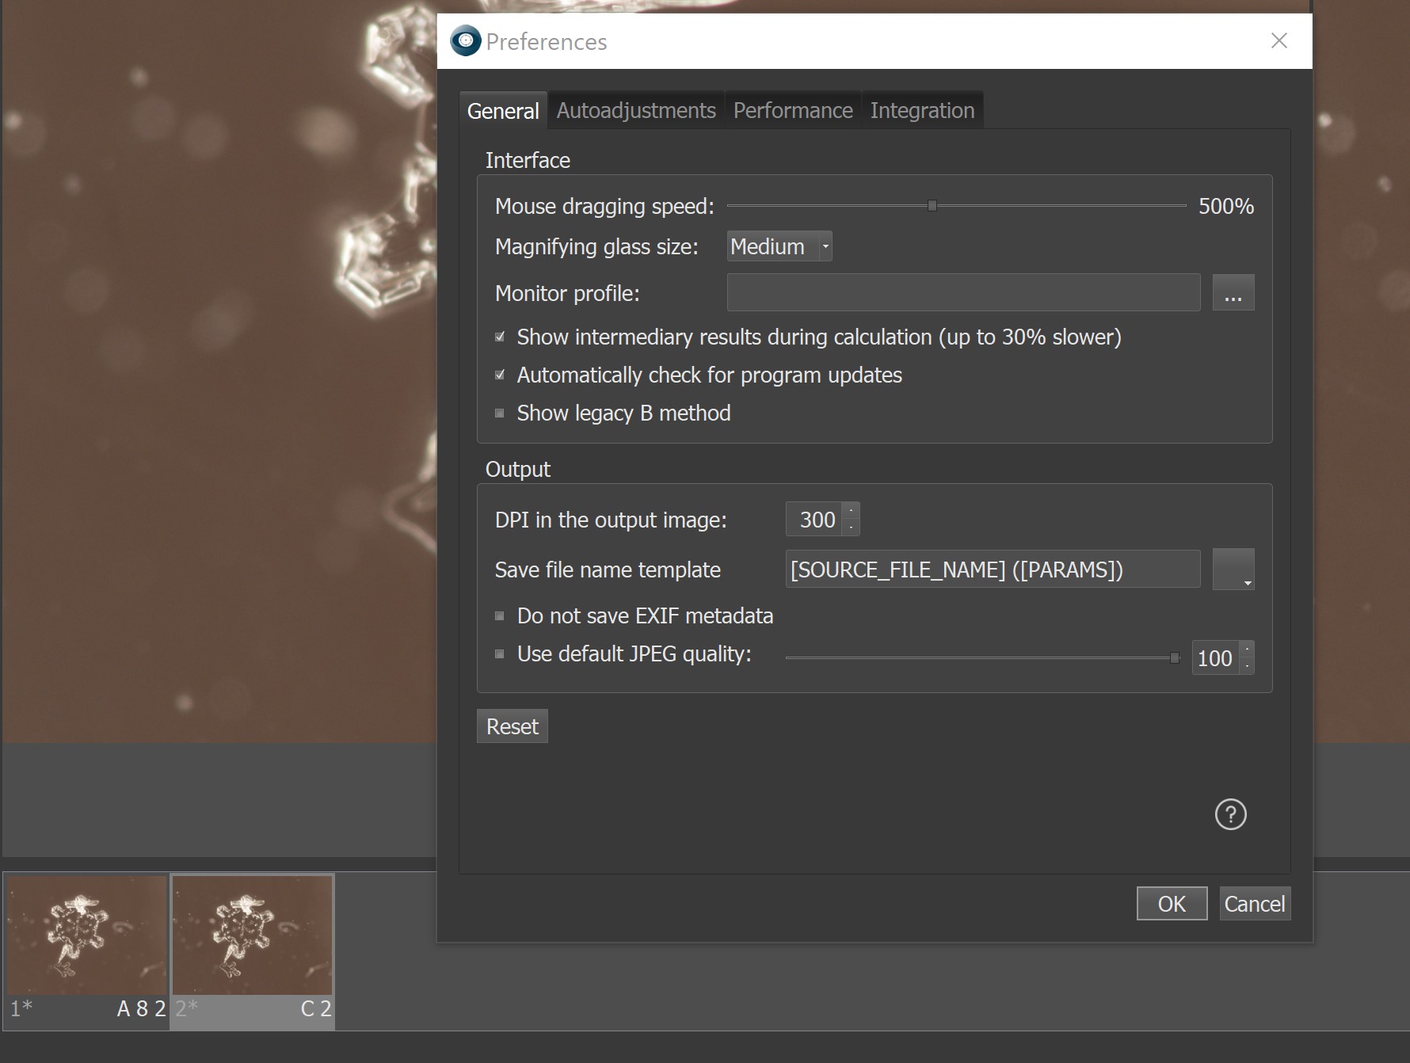Screen dimensions: 1410x1063
Task: Check Use default JPEG quality option
Action: (x=500, y=653)
